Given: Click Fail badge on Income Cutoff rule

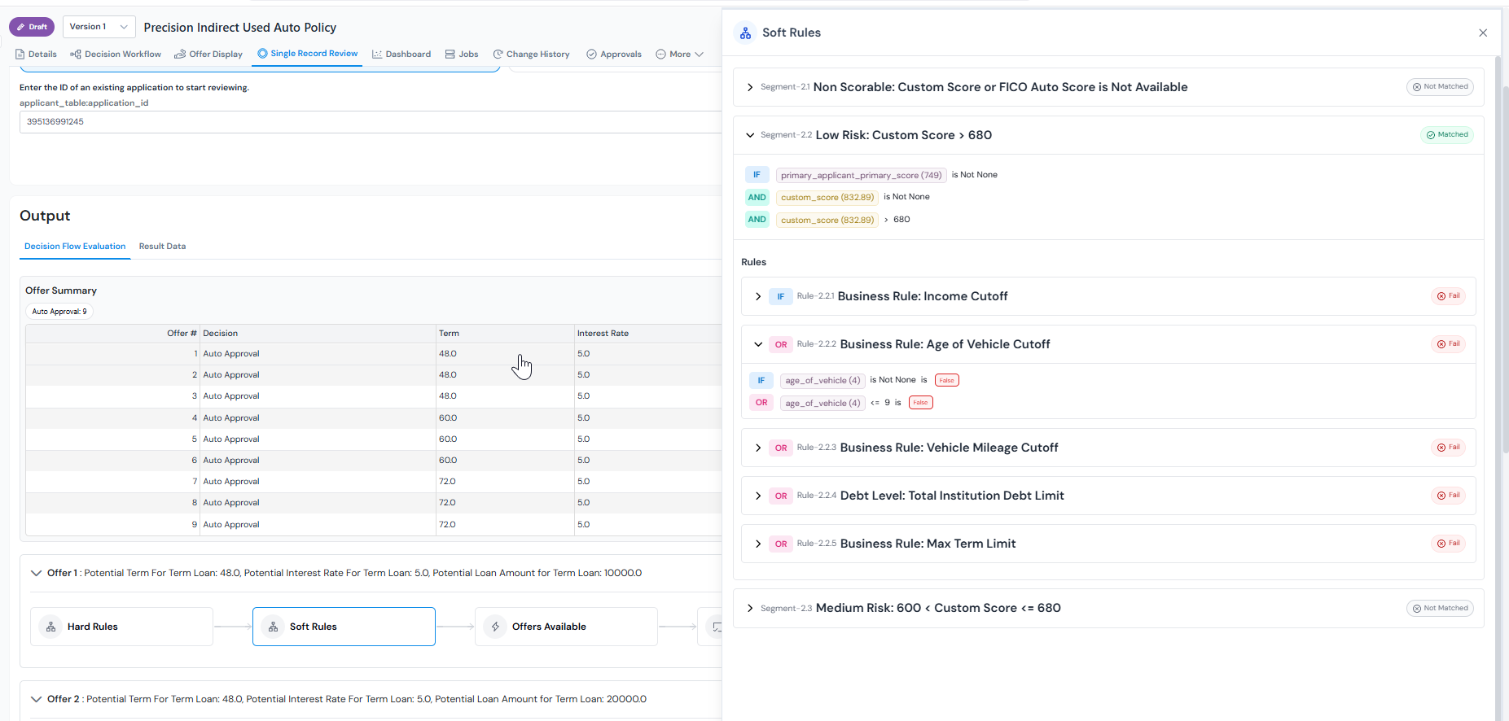Looking at the screenshot, I should click(1448, 296).
